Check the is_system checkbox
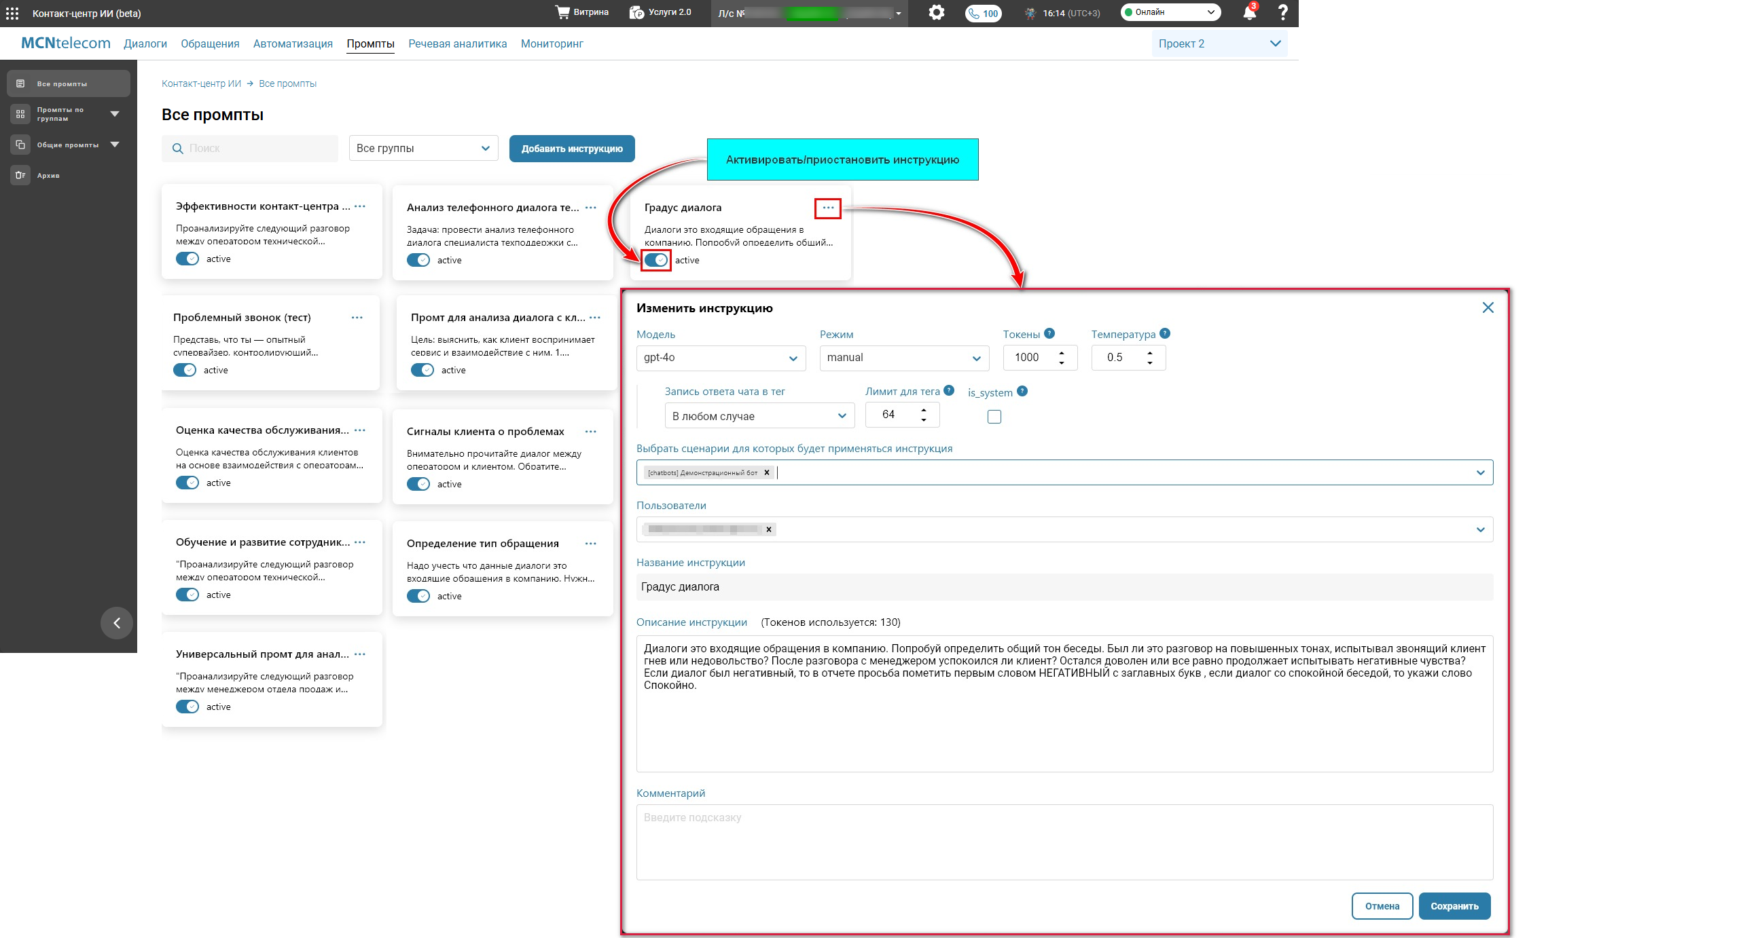Viewport: 1745px width, 938px height. coord(994,417)
